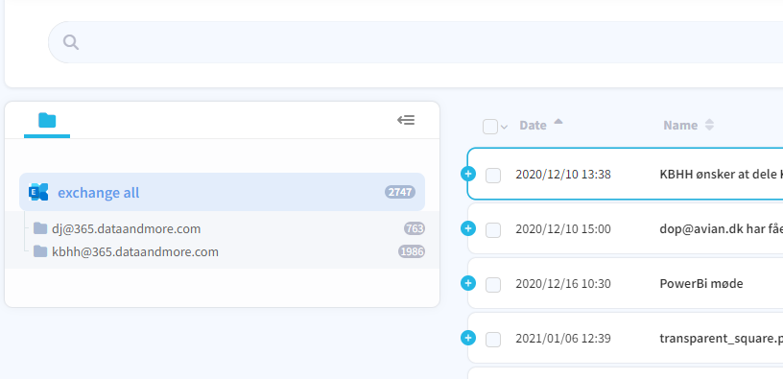Open the dj@365.dataandmore.com folder

click(x=127, y=229)
